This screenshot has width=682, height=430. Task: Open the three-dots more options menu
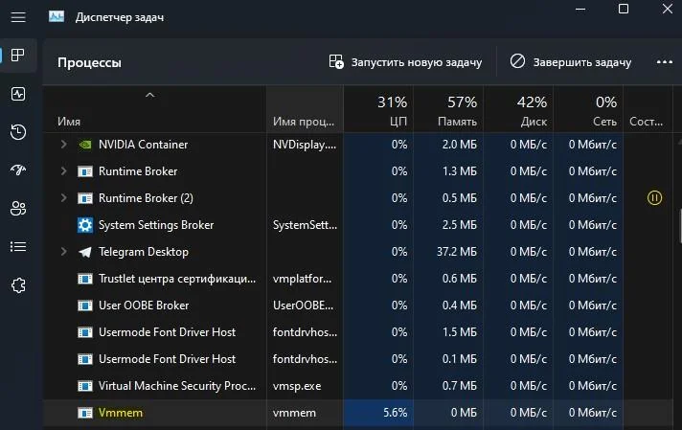pos(664,62)
